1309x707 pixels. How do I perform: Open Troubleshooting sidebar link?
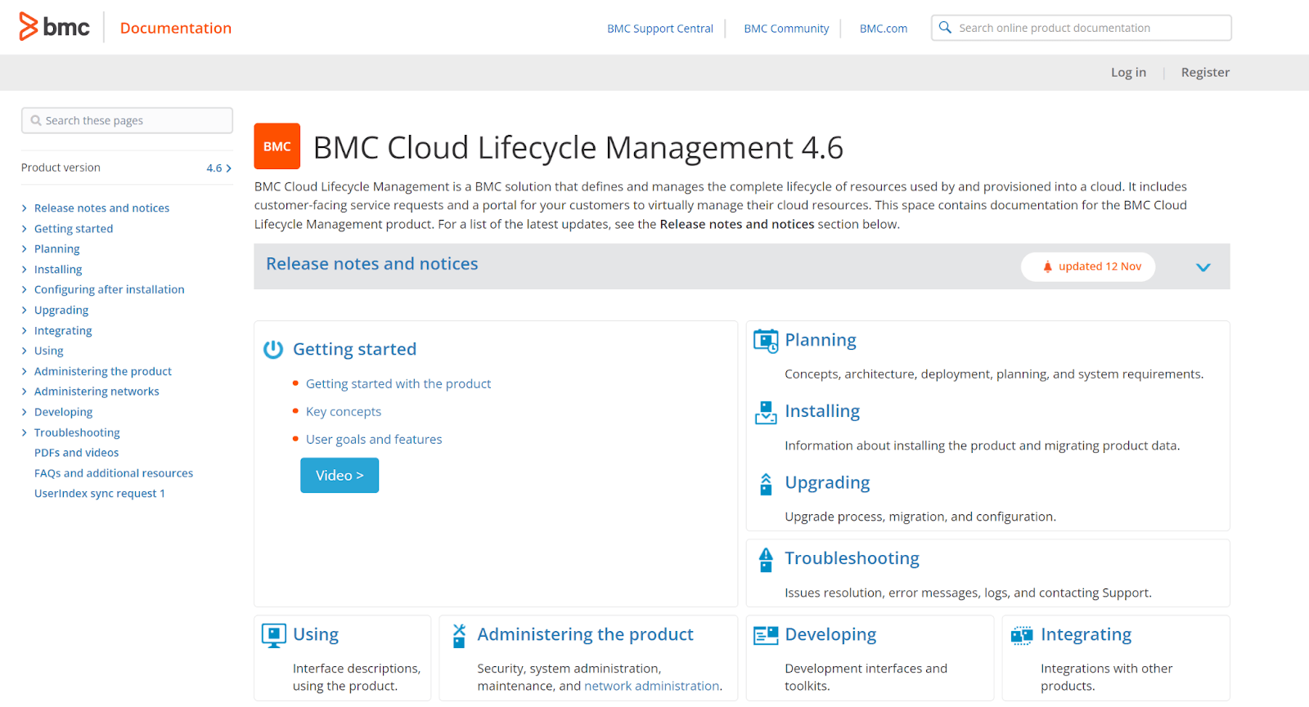tap(77, 432)
